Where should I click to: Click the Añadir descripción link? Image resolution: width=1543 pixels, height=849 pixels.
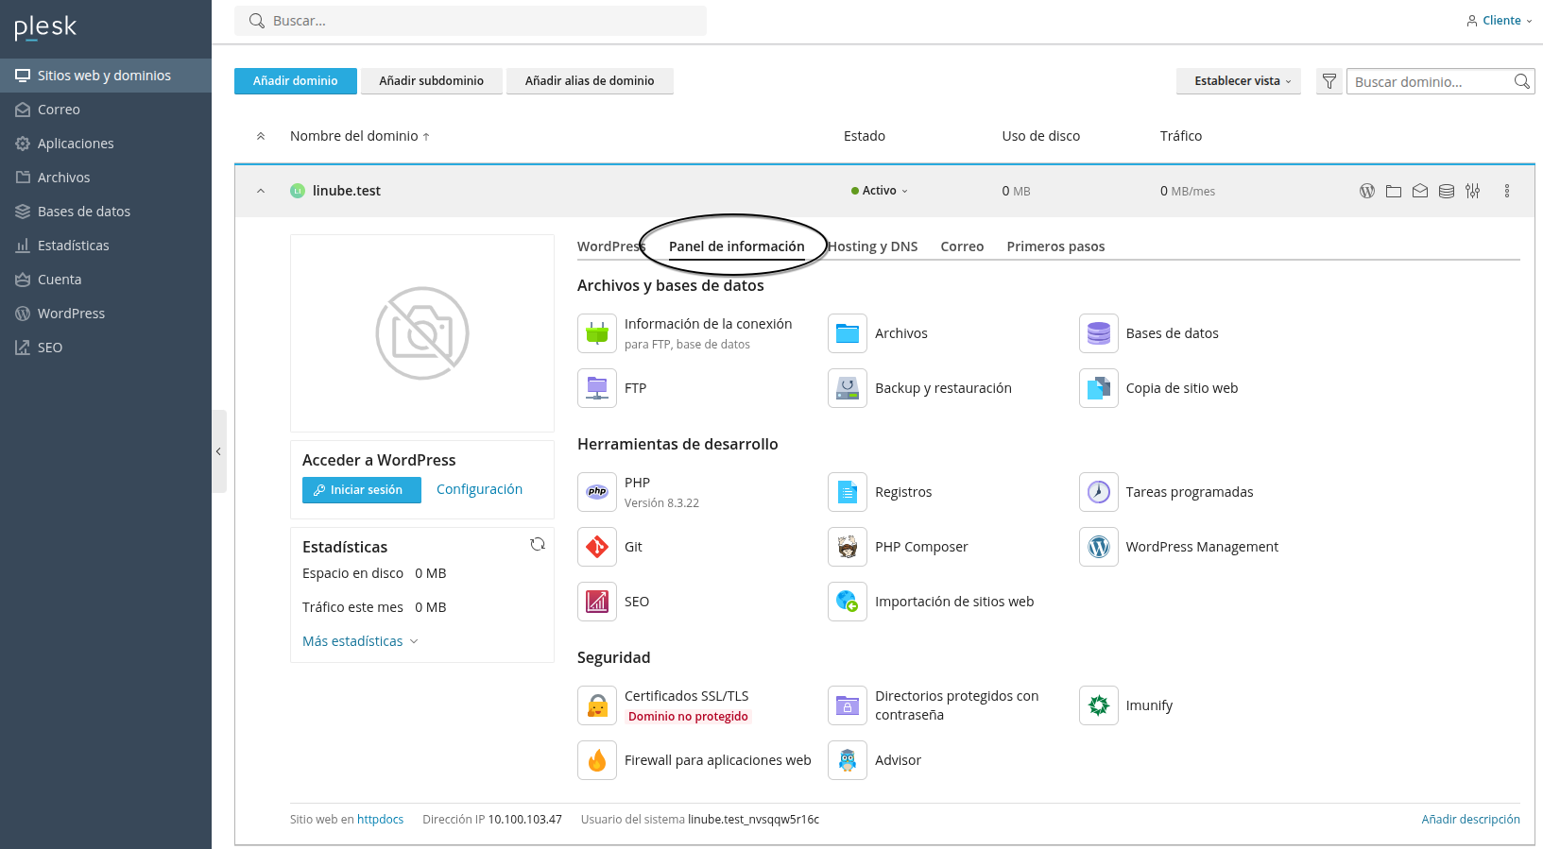pyautogui.click(x=1470, y=820)
